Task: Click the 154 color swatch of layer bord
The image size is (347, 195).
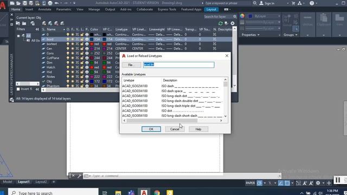Action: click(92, 39)
